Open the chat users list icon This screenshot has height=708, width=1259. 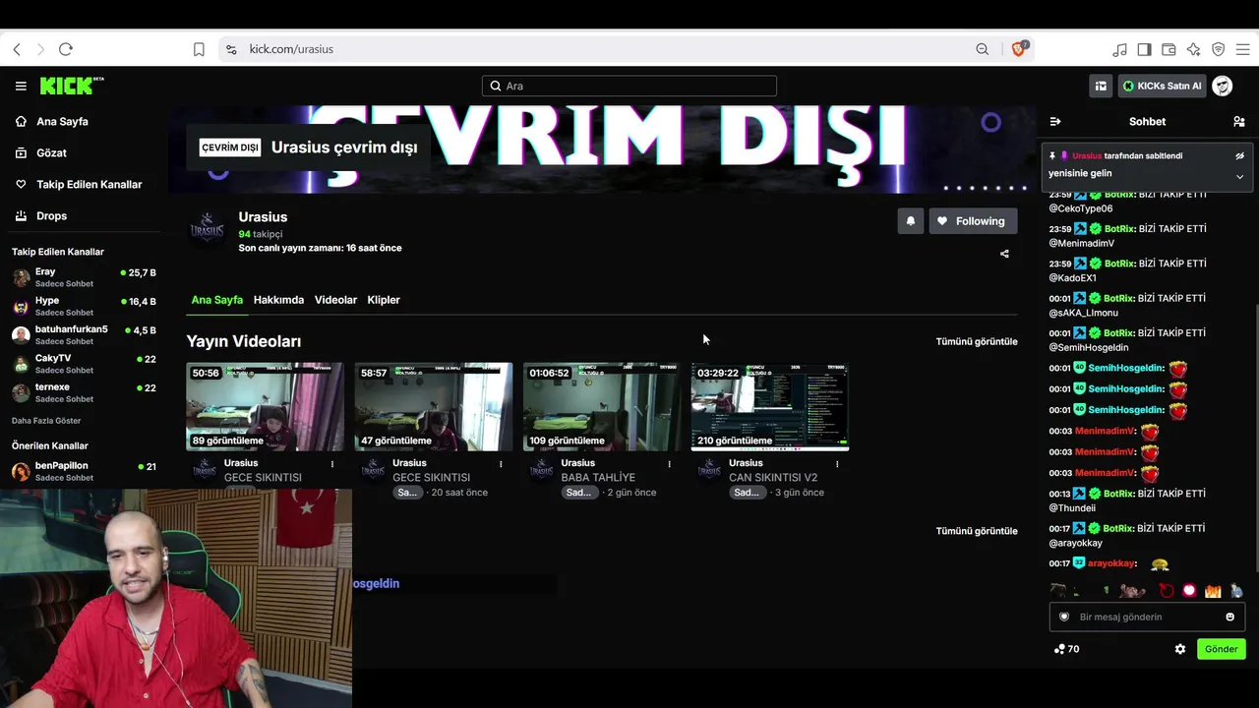[x=1239, y=122]
